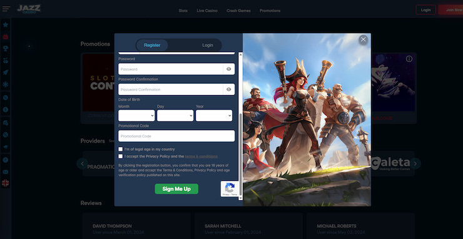The image size is (463, 239).
Task: Open the percent promotions sidebar icon
Action: 5,98
